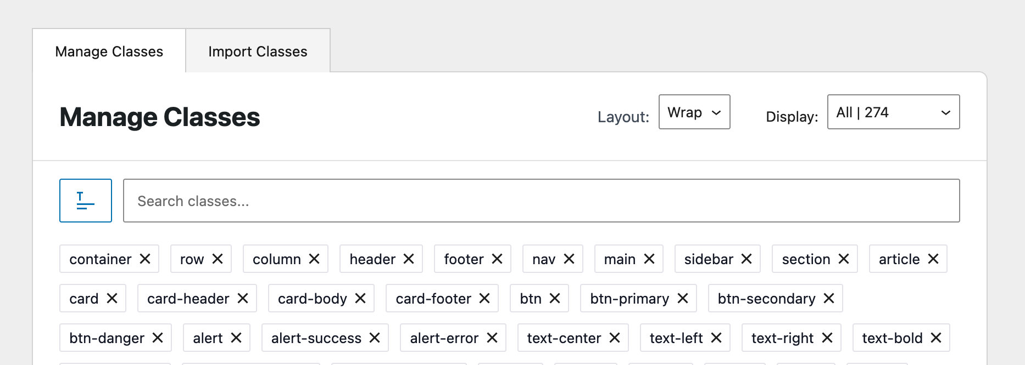The image size is (1025, 365).
Task: Select the Manage Classes tab
Action: point(109,51)
